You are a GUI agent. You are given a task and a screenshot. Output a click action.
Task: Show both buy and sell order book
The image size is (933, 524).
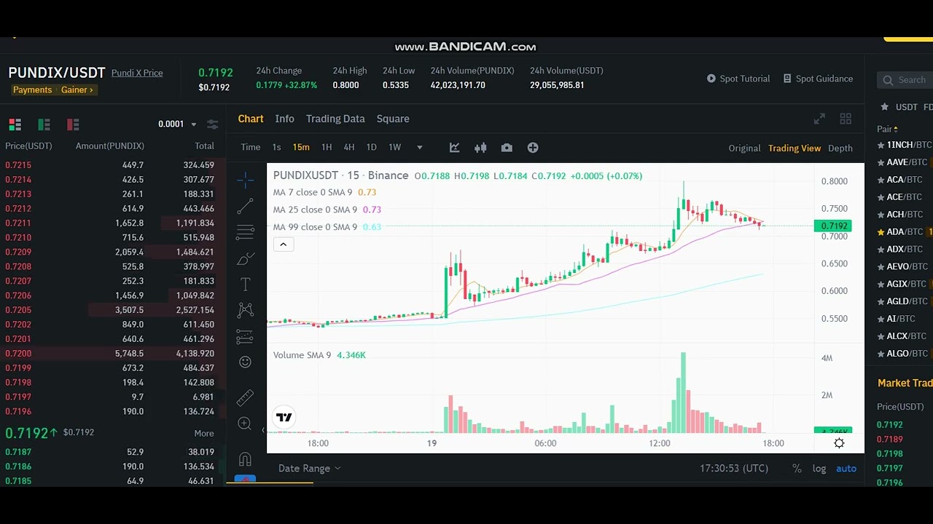tap(15, 124)
